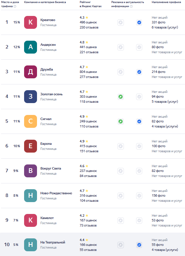Click gray advertising icon in Андерсен row
Screen dimensions: 185x256
(x=121, y=47)
